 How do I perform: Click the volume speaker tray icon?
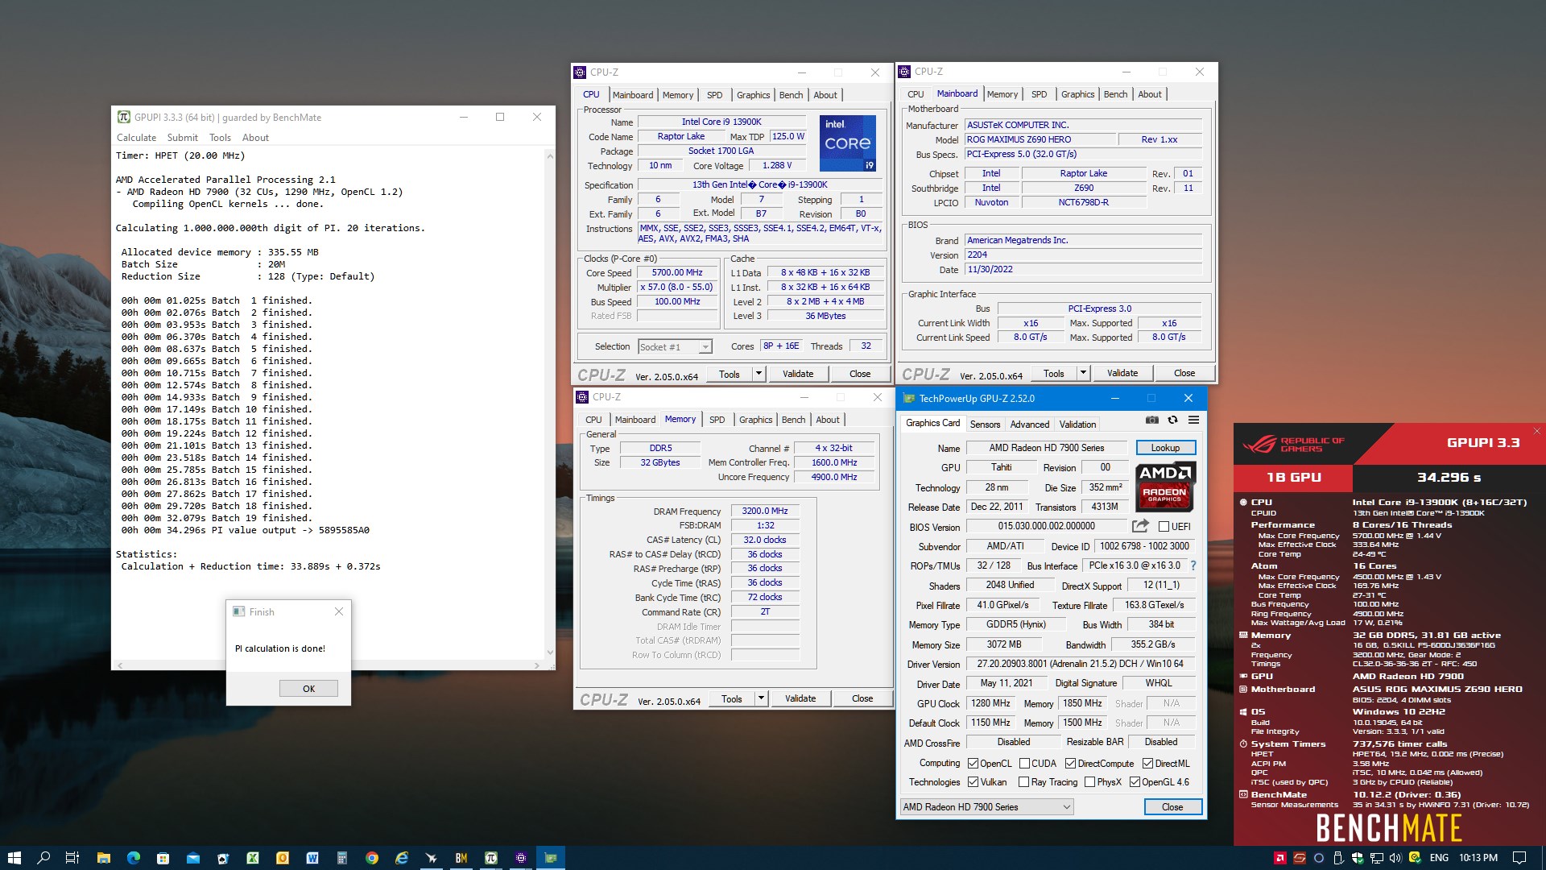[x=1395, y=858]
